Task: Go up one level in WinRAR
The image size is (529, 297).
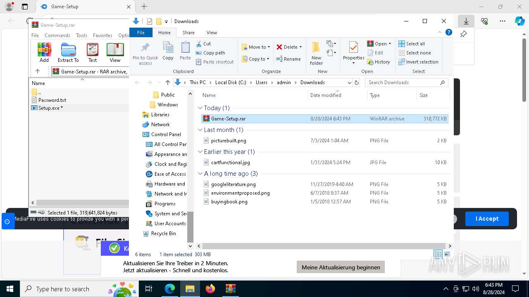Action: tap(38, 71)
